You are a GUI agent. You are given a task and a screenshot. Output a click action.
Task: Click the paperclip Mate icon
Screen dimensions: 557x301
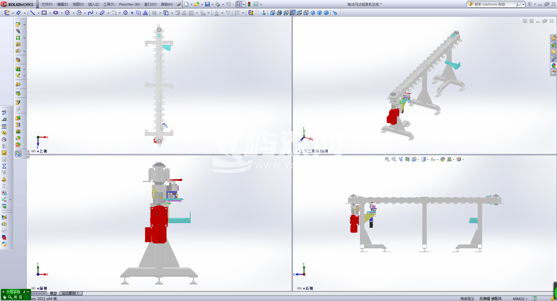[x=18, y=31]
